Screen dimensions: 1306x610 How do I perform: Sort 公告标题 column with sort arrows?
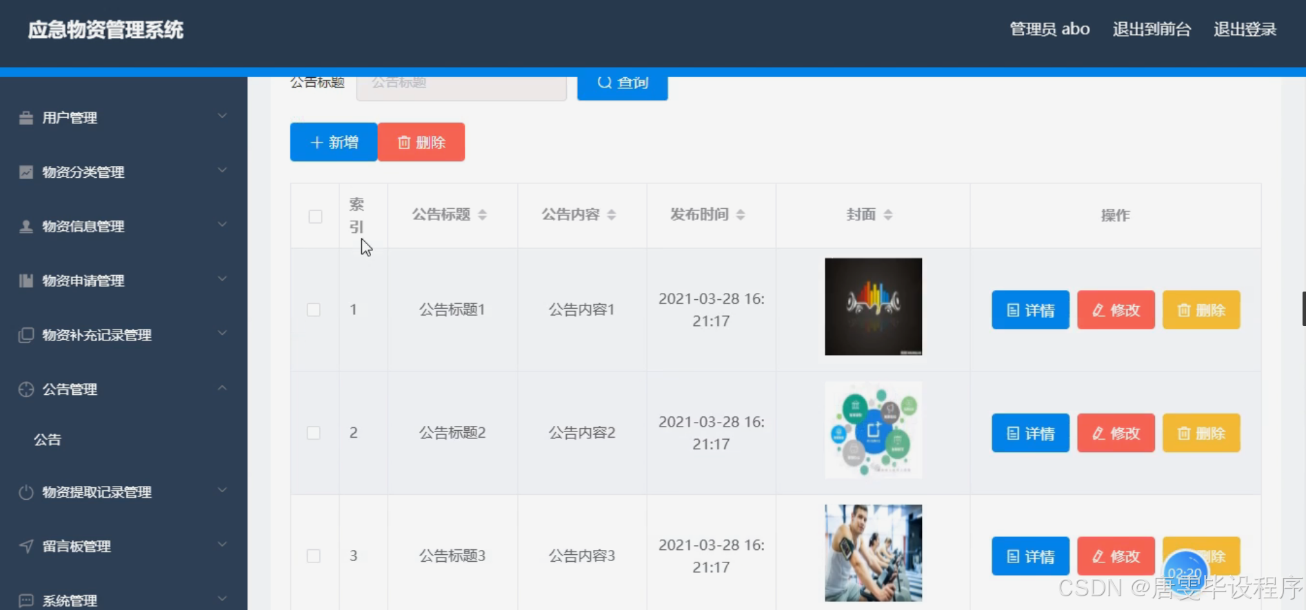(483, 215)
